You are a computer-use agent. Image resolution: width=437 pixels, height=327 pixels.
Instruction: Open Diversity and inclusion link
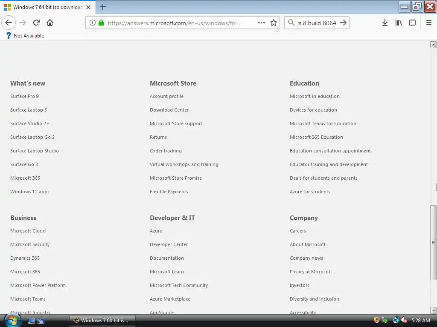(315, 299)
